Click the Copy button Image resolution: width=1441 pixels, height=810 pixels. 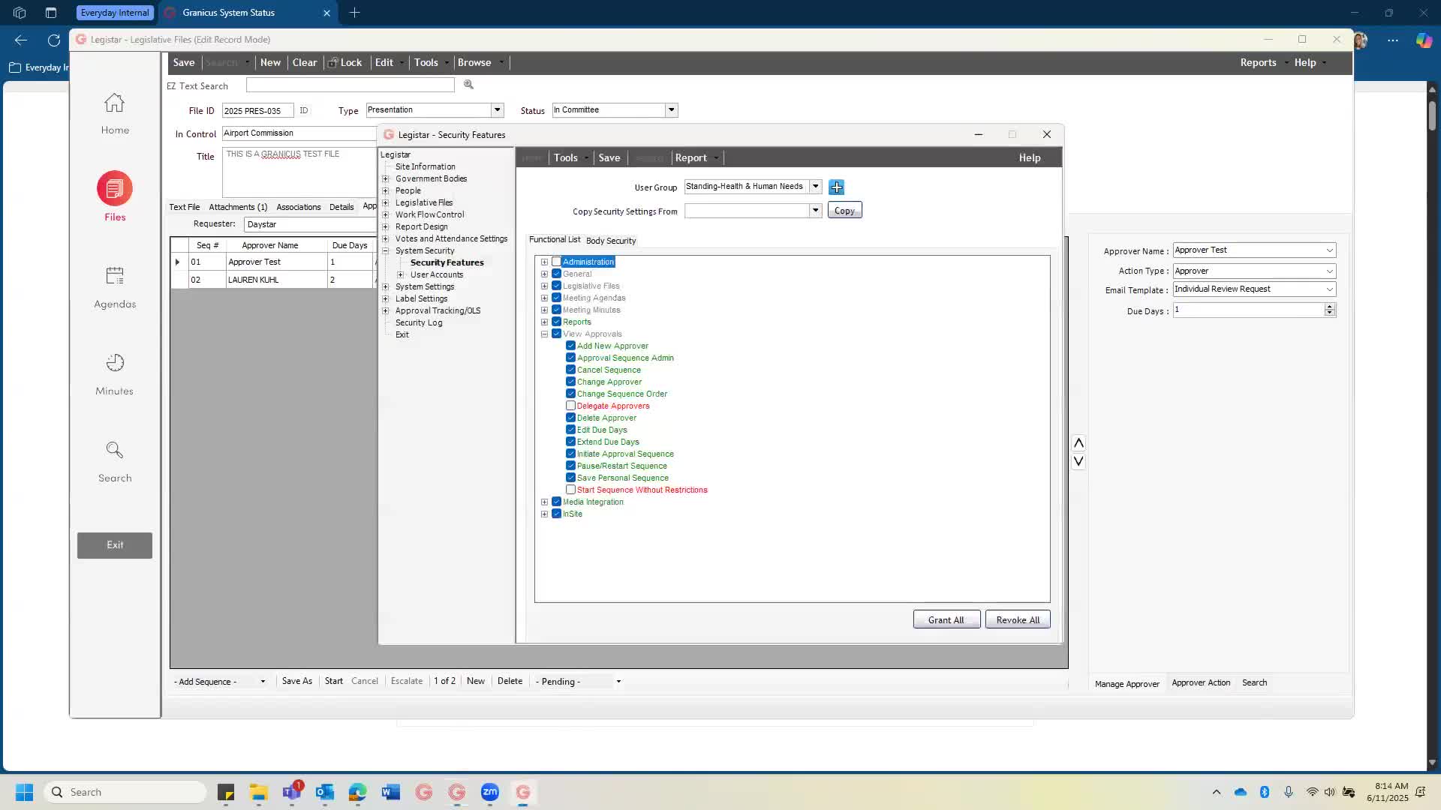coord(844,211)
